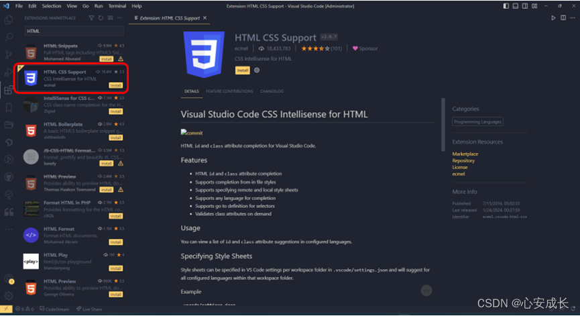Select the Format HTML in PHP extension
The image size is (580, 316).
coord(74,209)
